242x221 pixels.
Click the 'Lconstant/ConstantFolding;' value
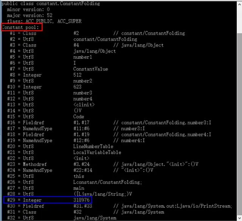[107, 182]
